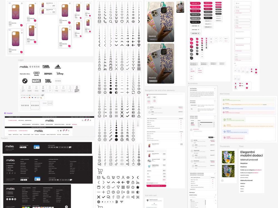
Task: Select the Ferrari wordmark logo
Action: (48, 74)
